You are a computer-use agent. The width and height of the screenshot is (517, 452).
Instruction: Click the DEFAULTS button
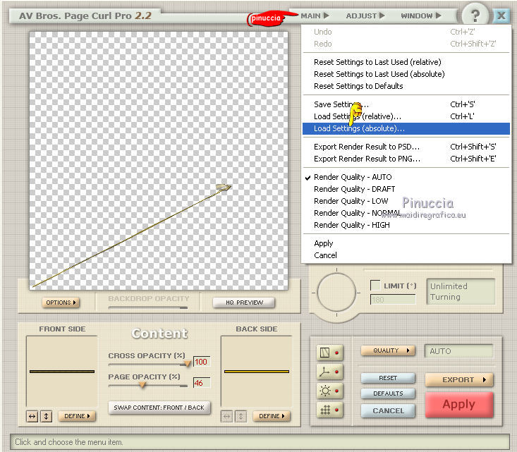(388, 393)
